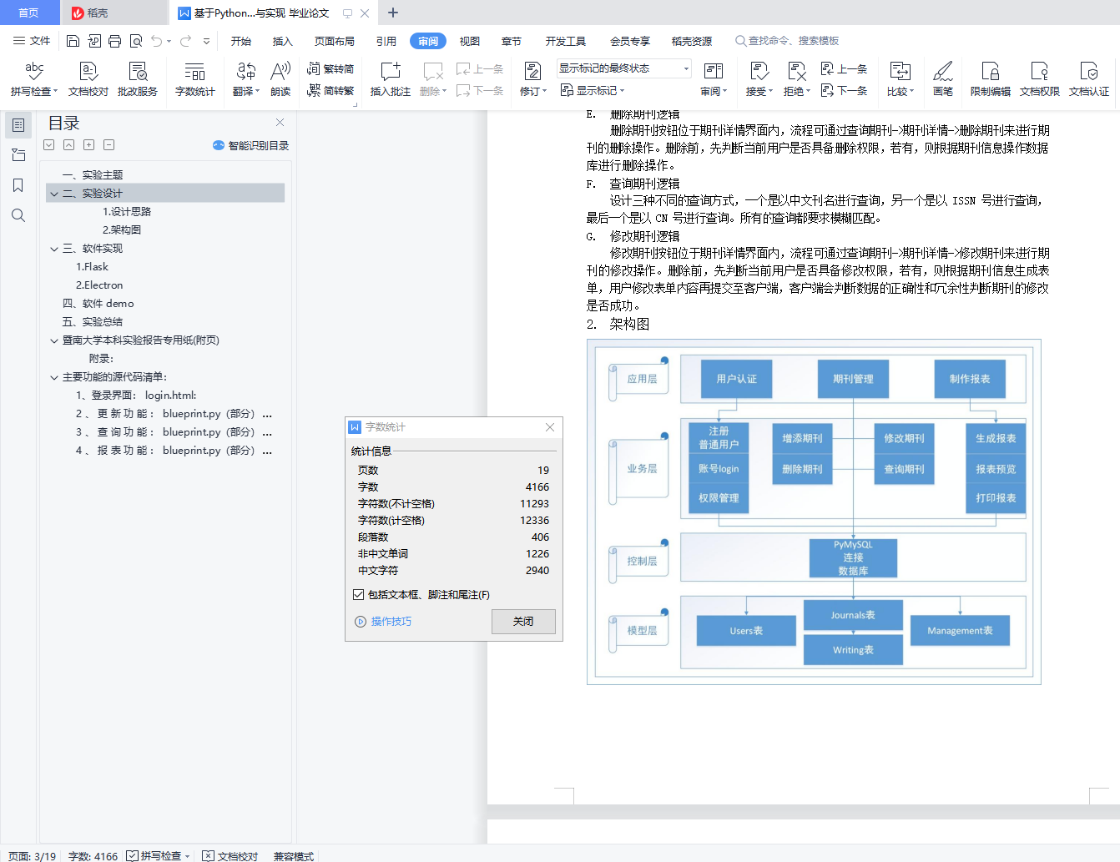Click the redo arrow icon
The image size is (1120, 862).
coord(185,41)
